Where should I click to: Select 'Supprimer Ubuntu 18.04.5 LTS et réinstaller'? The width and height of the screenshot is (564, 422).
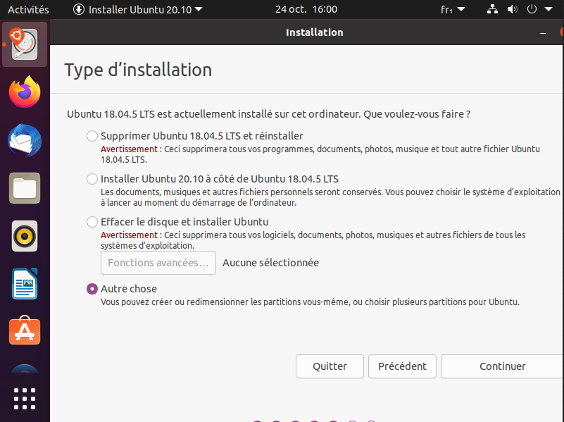tap(92, 136)
